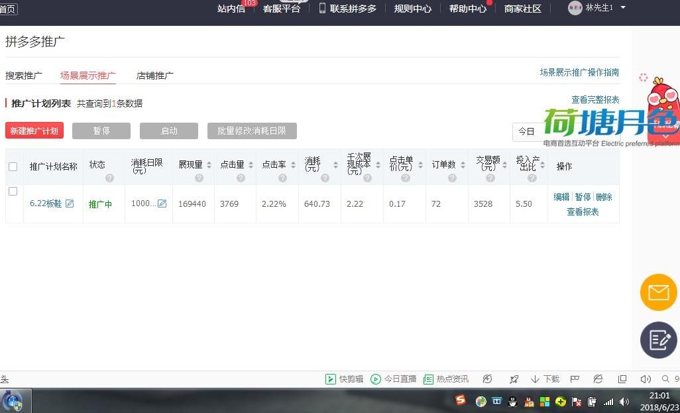Open the 6.22板鞋 plan name link
This screenshot has width=680, height=413.
coord(46,204)
